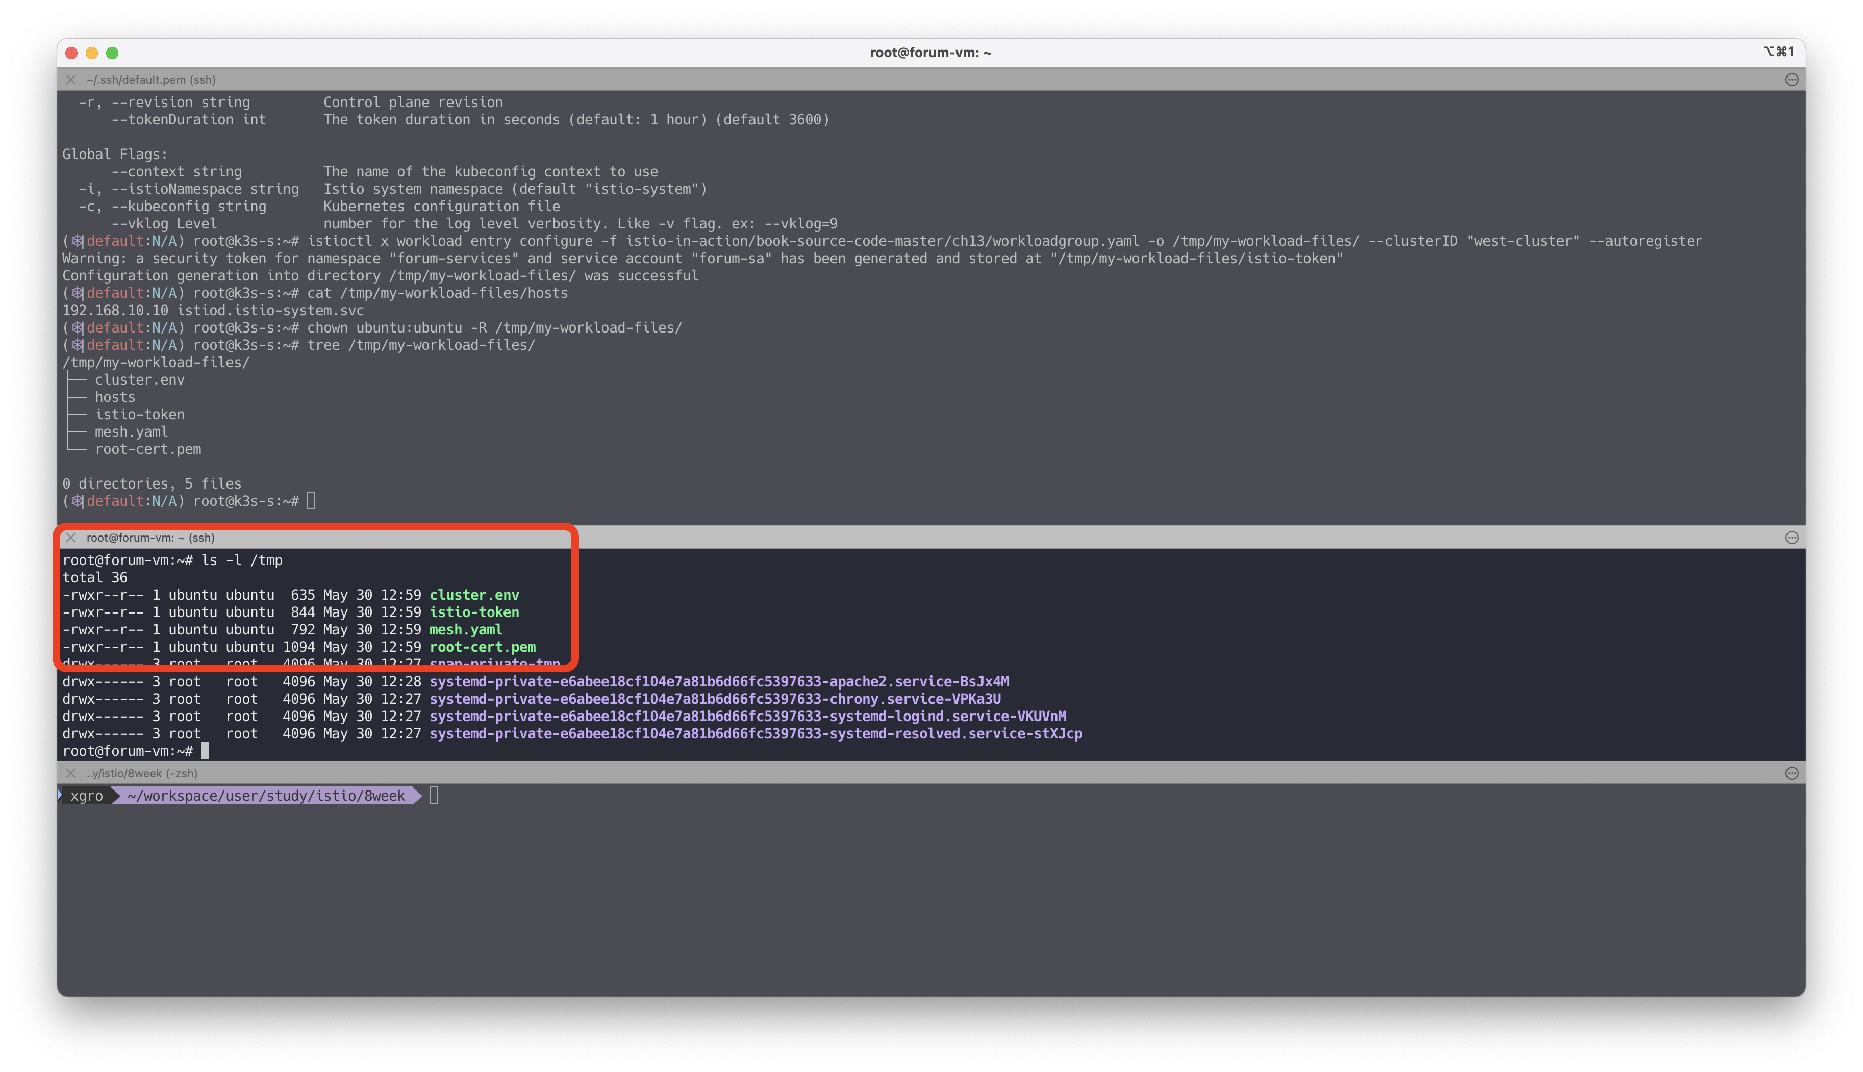Click the '--context string' flag text

click(177, 171)
